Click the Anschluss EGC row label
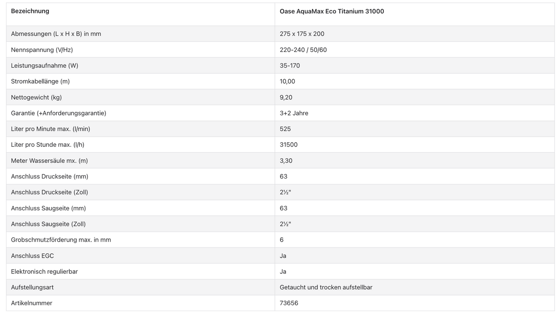Image resolution: width=560 pixels, height=318 pixels. [x=32, y=255]
